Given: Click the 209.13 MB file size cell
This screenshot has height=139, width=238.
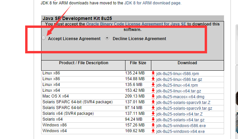Looking at the screenshot, I should [135, 96].
